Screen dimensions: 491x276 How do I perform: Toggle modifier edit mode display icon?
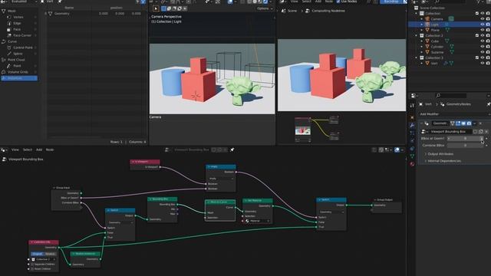pos(458,123)
